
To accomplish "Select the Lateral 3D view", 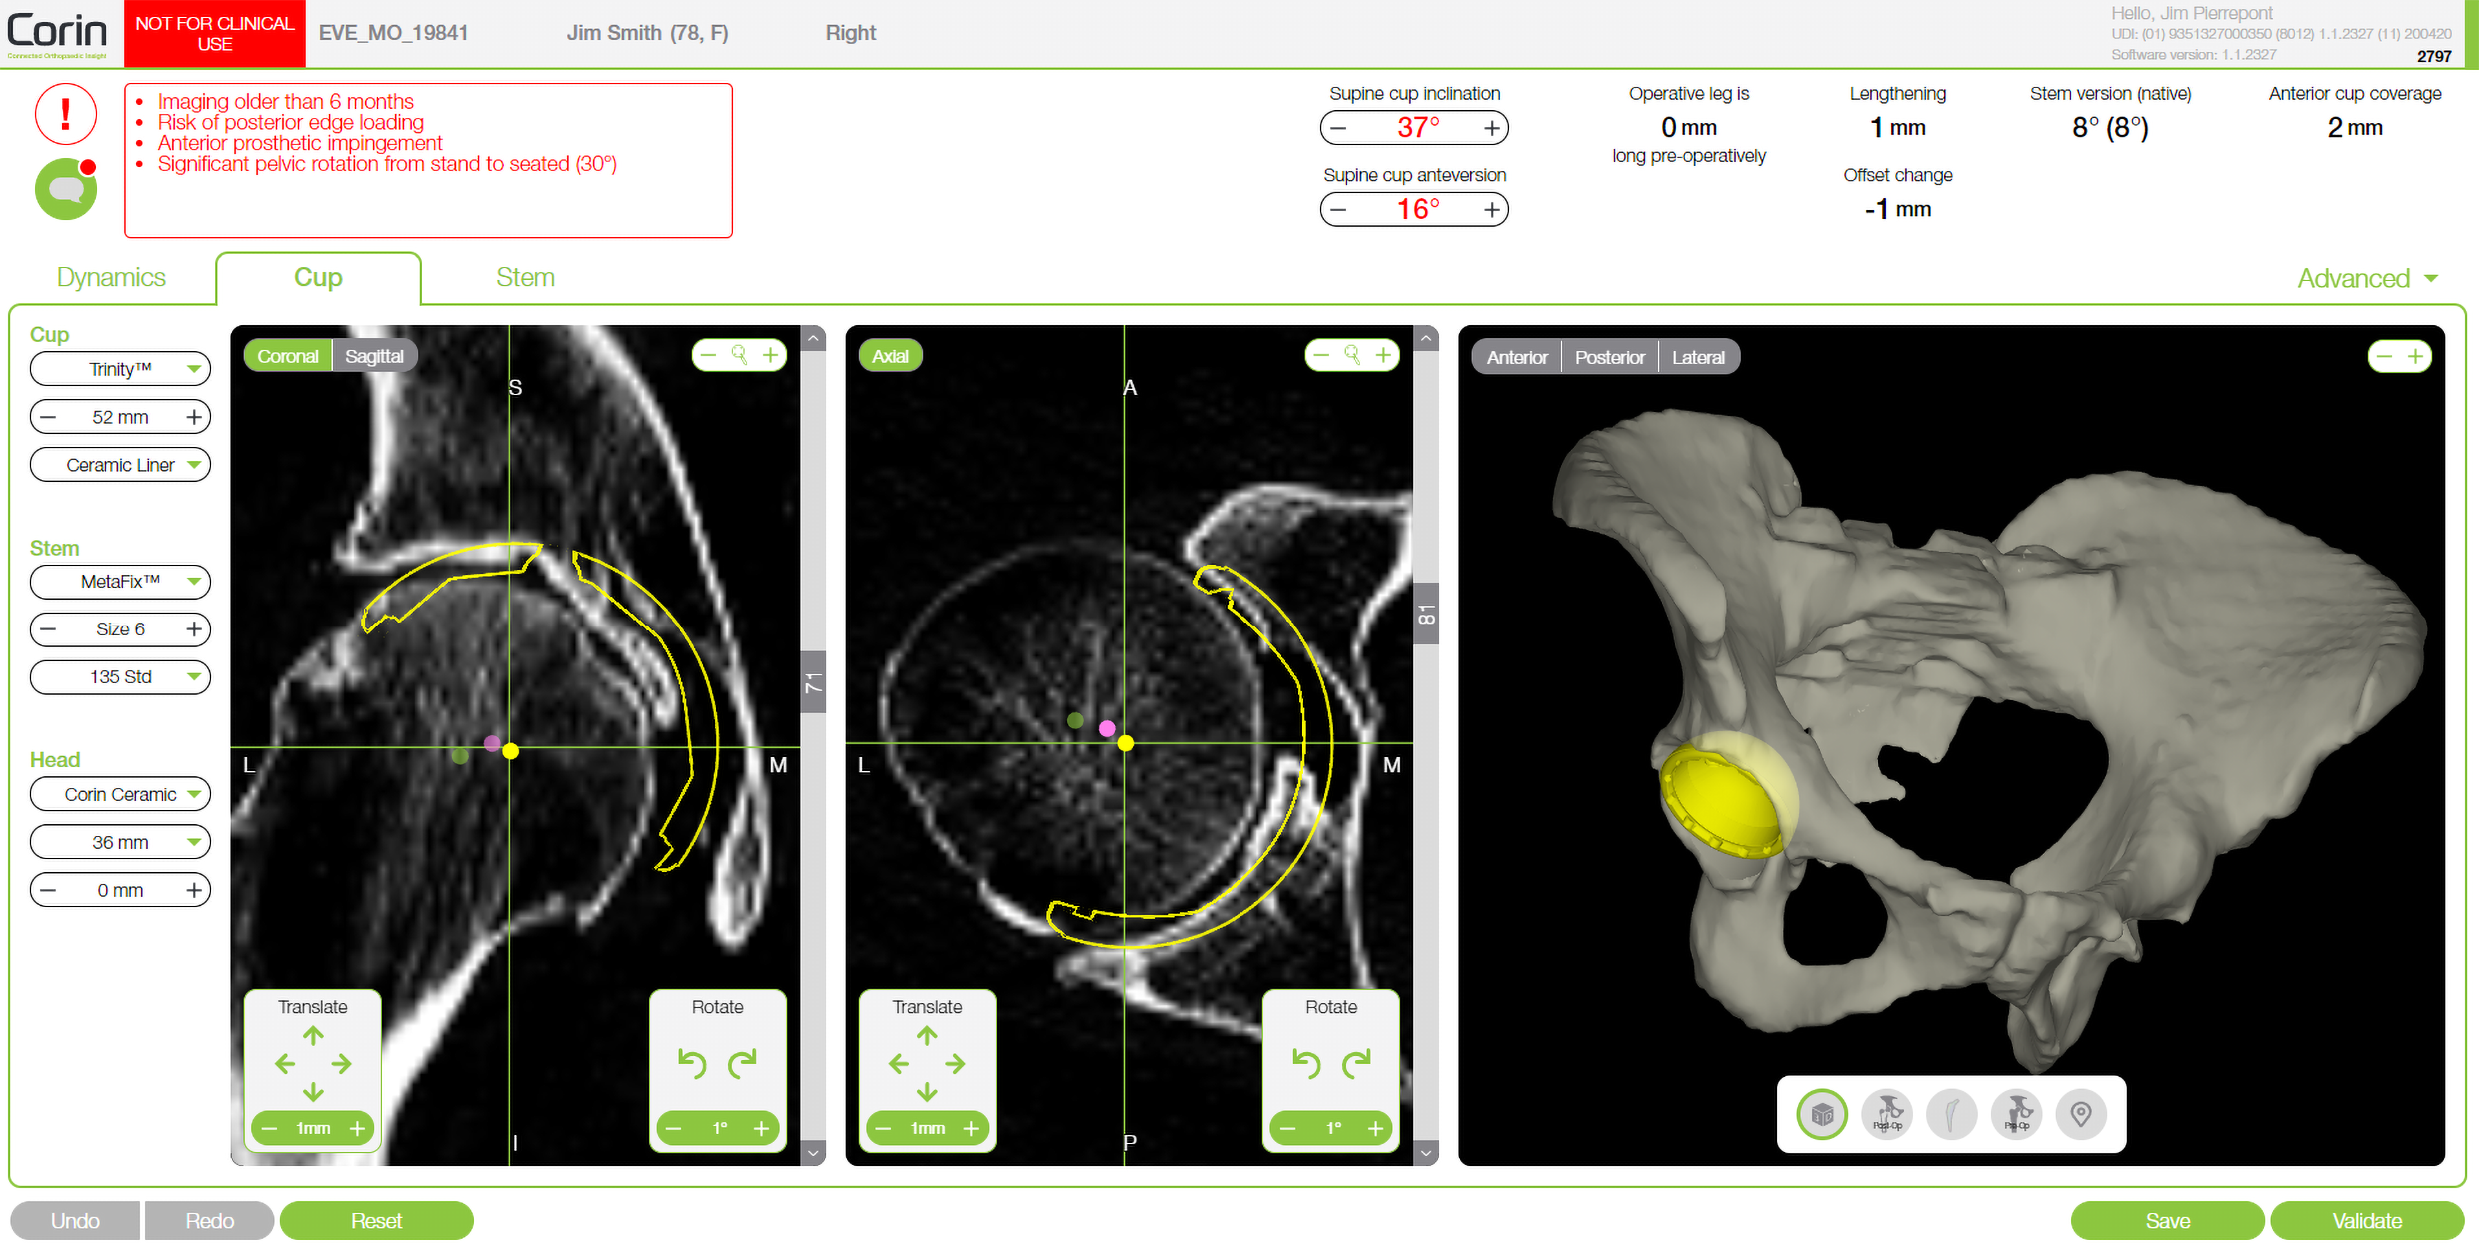I will pyautogui.click(x=1698, y=357).
